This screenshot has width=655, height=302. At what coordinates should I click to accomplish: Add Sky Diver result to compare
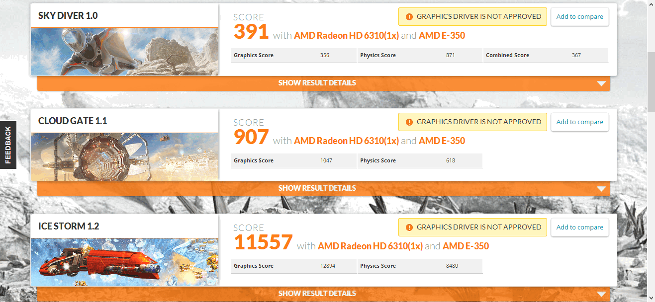tap(579, 17)
